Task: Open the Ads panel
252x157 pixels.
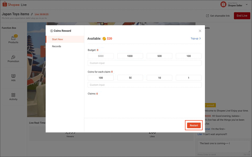Action: [x=13, y=78]
